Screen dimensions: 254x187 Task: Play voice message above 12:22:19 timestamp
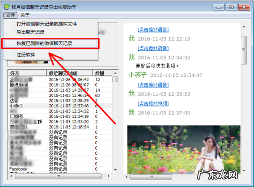(x=153, y=30)
